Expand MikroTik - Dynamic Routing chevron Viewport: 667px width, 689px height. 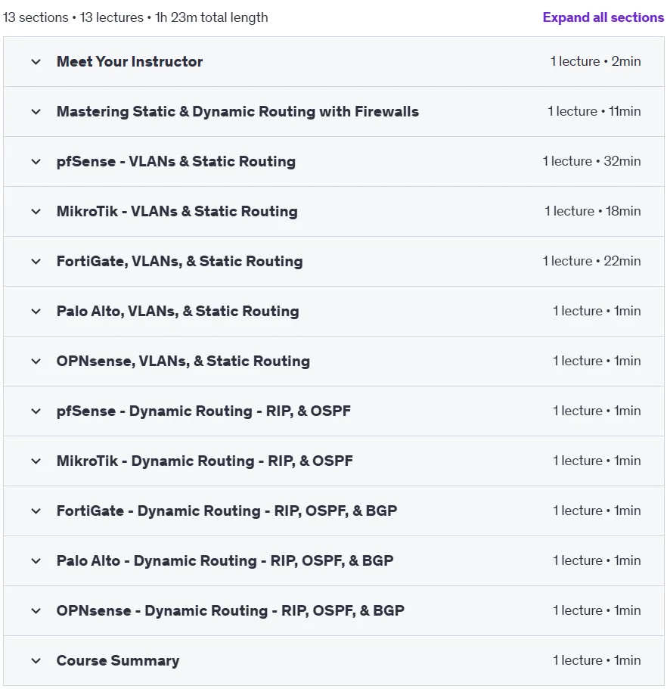pyautogui.click(x=36, y=461)
